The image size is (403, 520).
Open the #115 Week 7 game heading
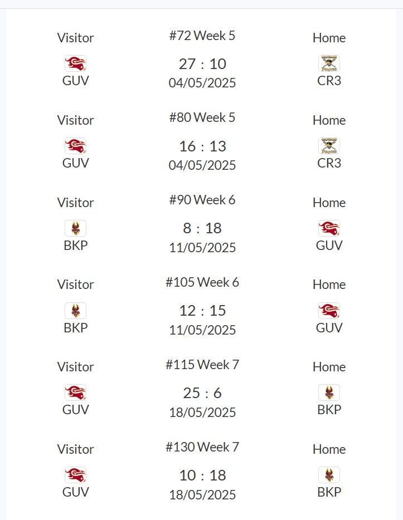pos(202,365)
